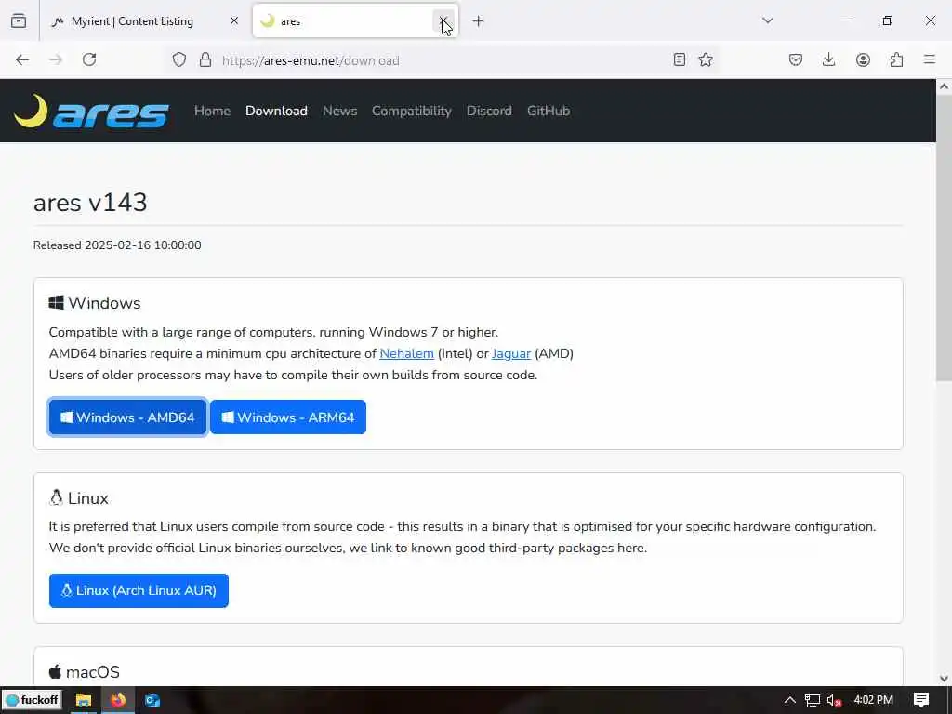Click the ares v143 heading
952x714 pixels.
(90, 202)
